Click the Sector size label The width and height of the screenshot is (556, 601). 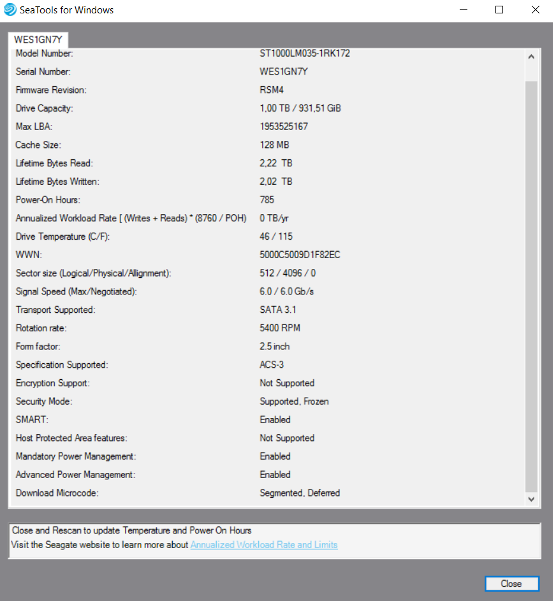pyautogui.click(x=93, y=273)
